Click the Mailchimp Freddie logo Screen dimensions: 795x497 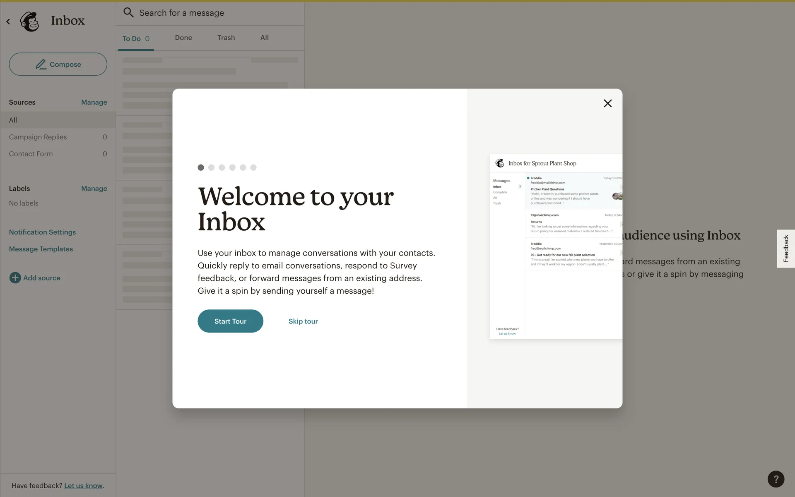pyautogui.click(x=30, y=21)
